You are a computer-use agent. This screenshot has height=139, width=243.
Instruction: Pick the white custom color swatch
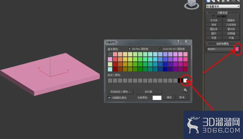[x=185, y=80]
